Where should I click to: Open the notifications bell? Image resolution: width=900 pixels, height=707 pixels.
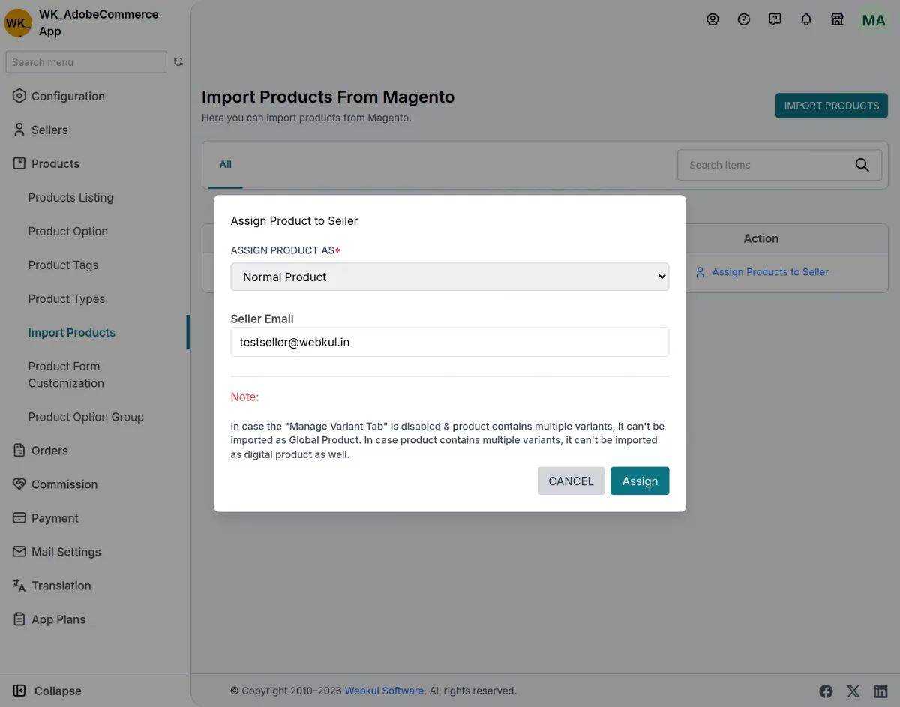(x=806, y=19)
